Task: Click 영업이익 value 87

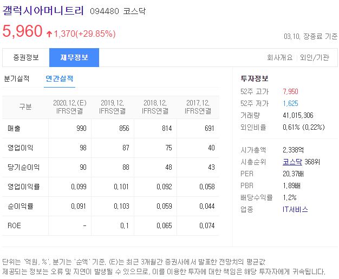Action: pos(126,148)
